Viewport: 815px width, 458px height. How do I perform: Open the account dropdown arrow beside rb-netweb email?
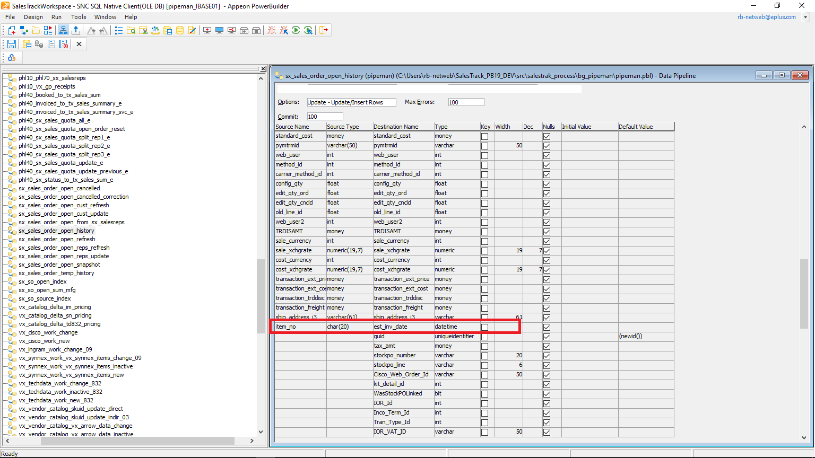tap(805, 17)
